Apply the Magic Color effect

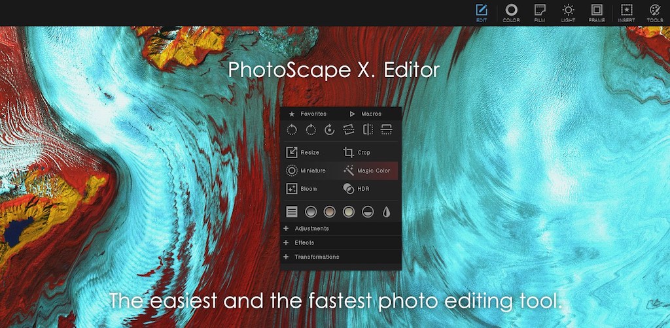click(367, 171)
